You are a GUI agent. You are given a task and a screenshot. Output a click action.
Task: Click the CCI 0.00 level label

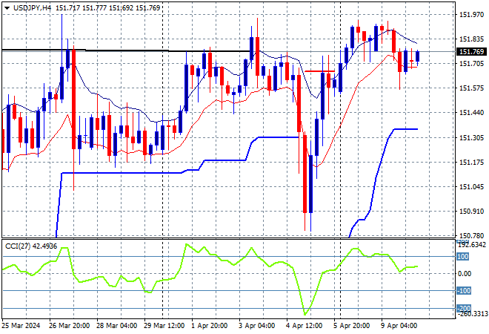[465, 274]
